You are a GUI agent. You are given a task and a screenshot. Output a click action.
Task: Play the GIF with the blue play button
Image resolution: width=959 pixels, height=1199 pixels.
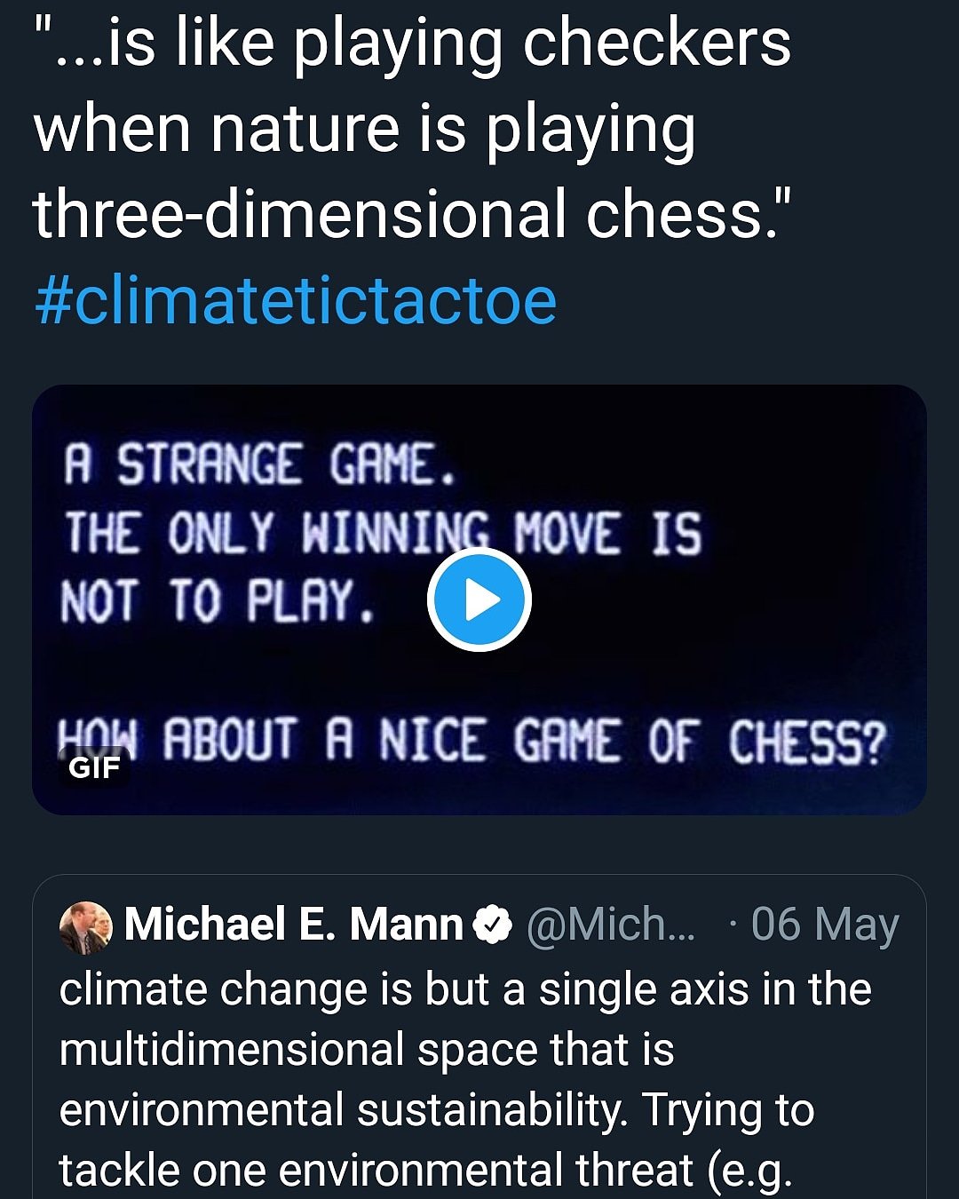tap(479, 600)
